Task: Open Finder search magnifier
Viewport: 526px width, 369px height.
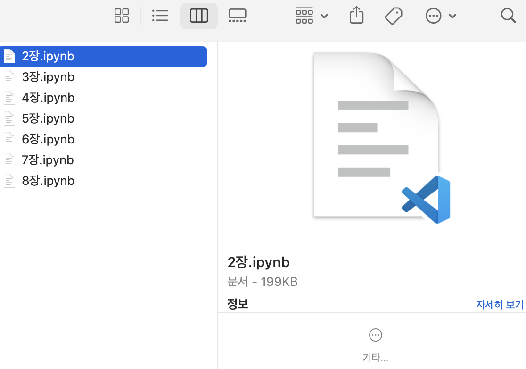Action: (508, 16)
